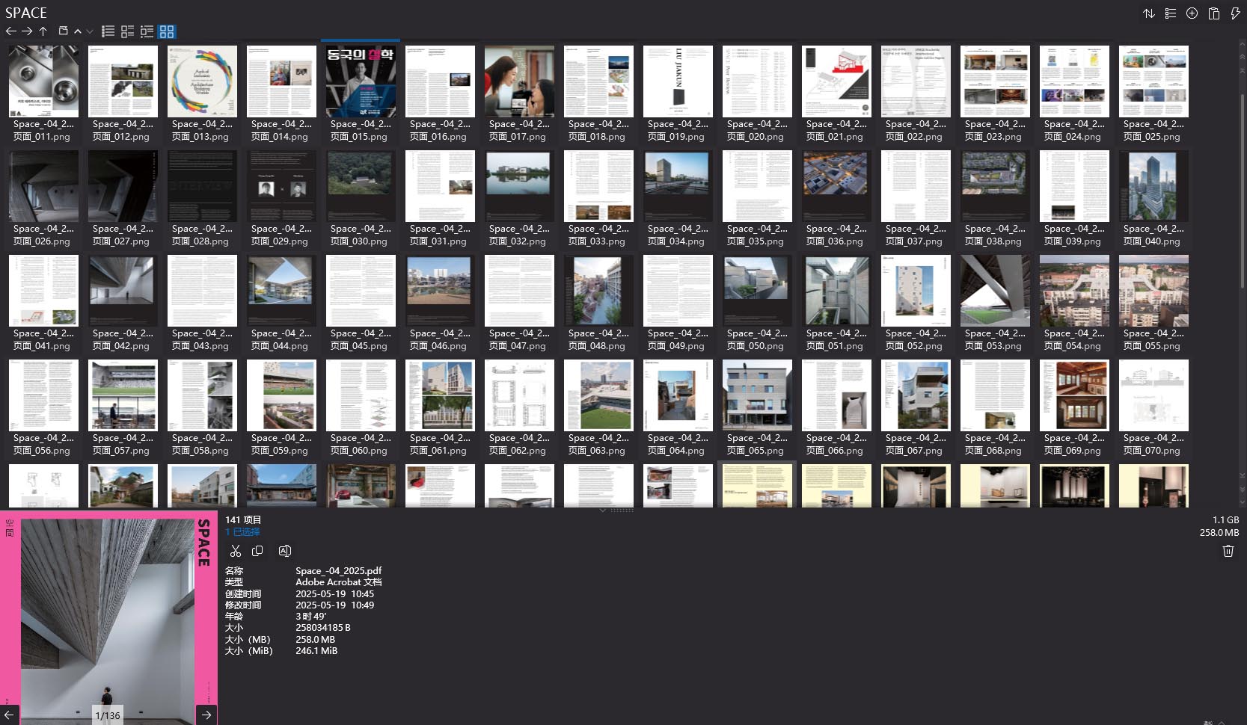This screenshot has width=1247, height=725.
Task: Rename the selected PDF via the rename icon
Action: point(285,551)
